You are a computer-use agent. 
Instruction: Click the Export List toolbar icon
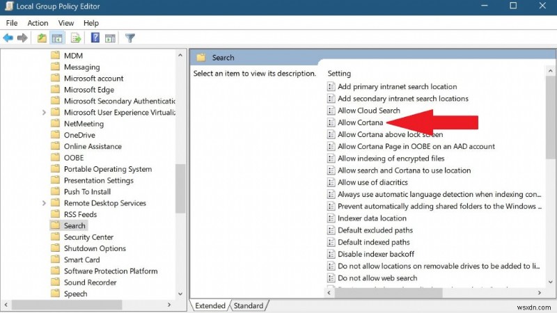76,38
